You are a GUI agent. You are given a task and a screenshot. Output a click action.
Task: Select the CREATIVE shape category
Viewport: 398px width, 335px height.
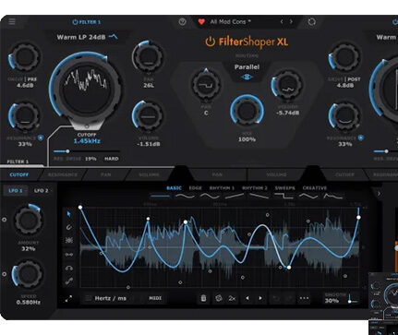click(x=315, y=188)
